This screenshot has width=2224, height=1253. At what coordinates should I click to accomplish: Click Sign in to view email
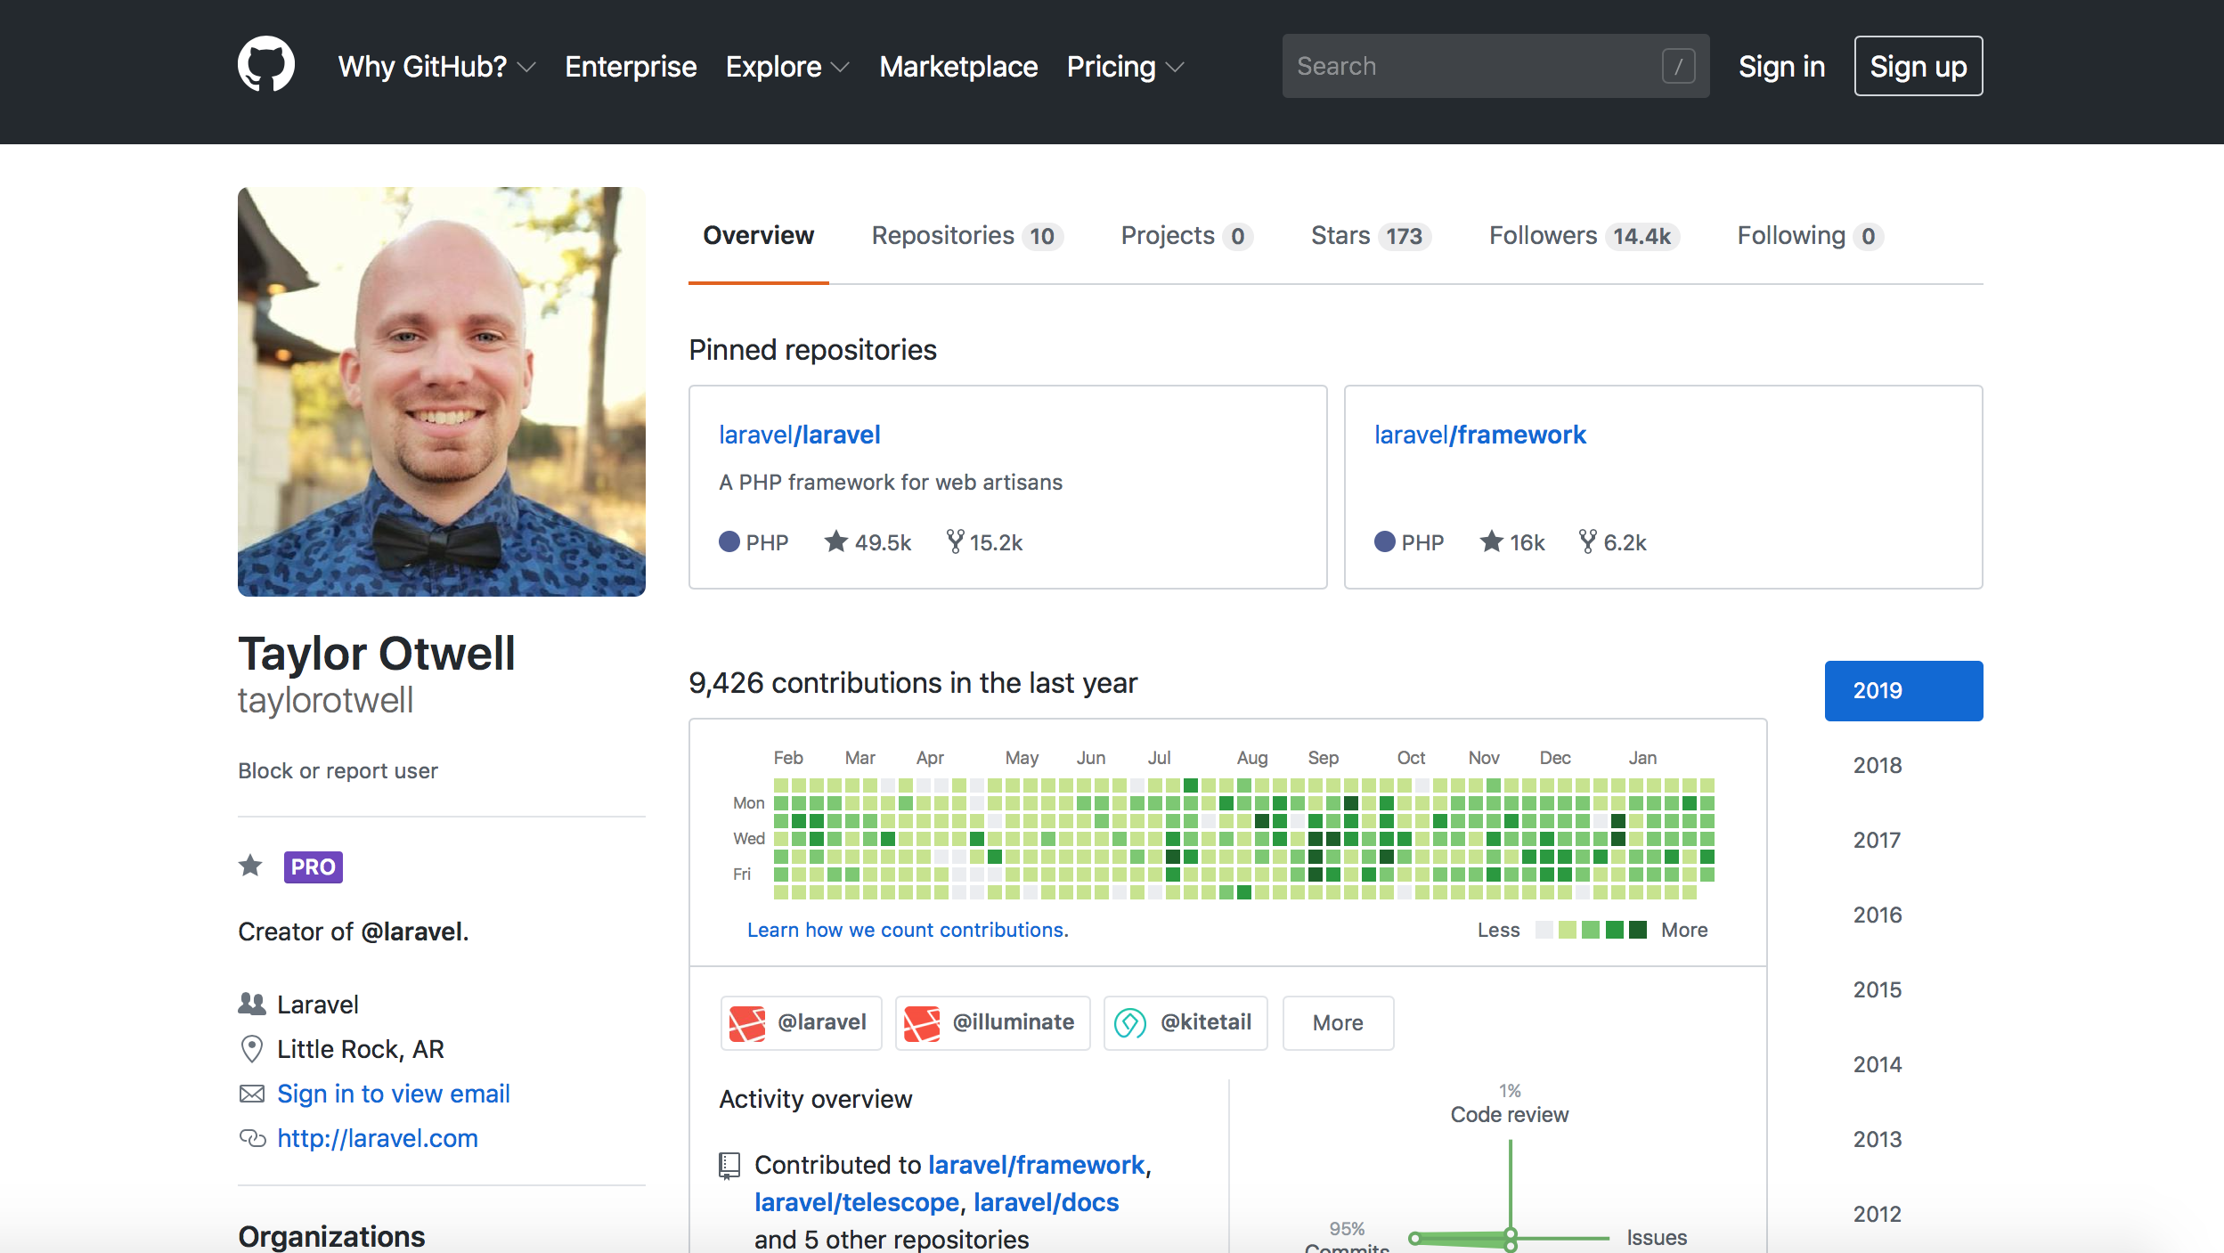click(394, 1094)
